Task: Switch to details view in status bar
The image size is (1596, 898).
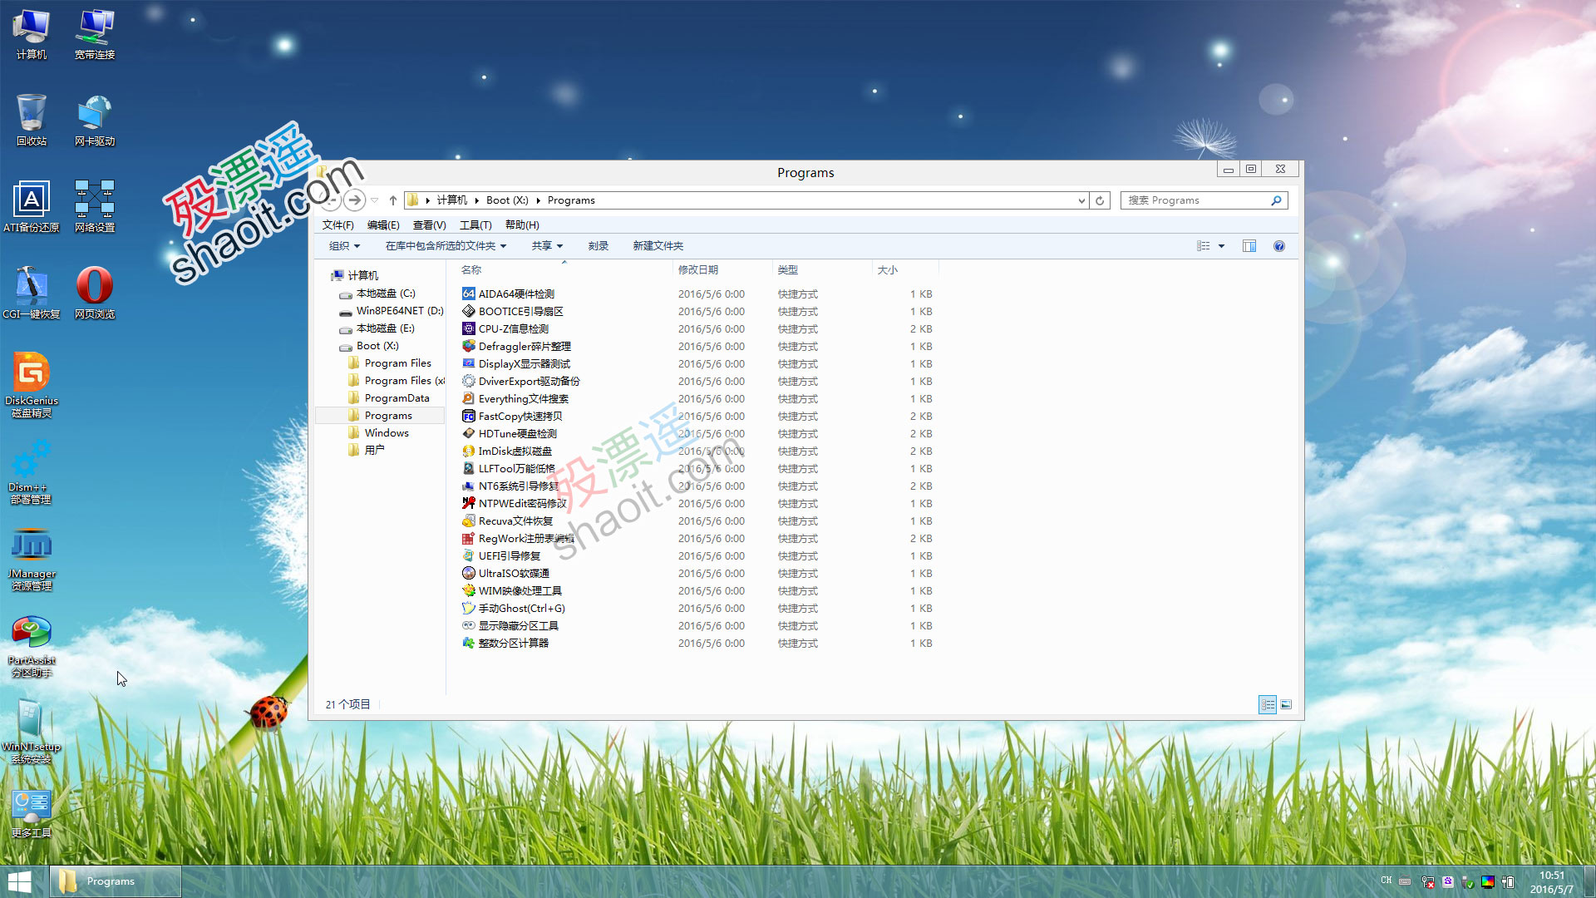Action: (x=1268, y=704)
